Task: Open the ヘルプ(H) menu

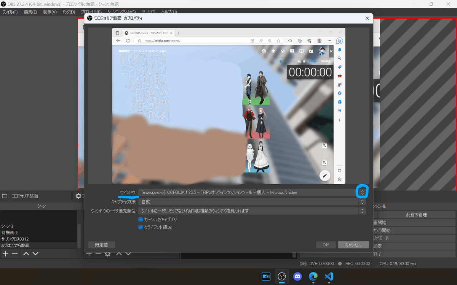Action: coord(169,12)
